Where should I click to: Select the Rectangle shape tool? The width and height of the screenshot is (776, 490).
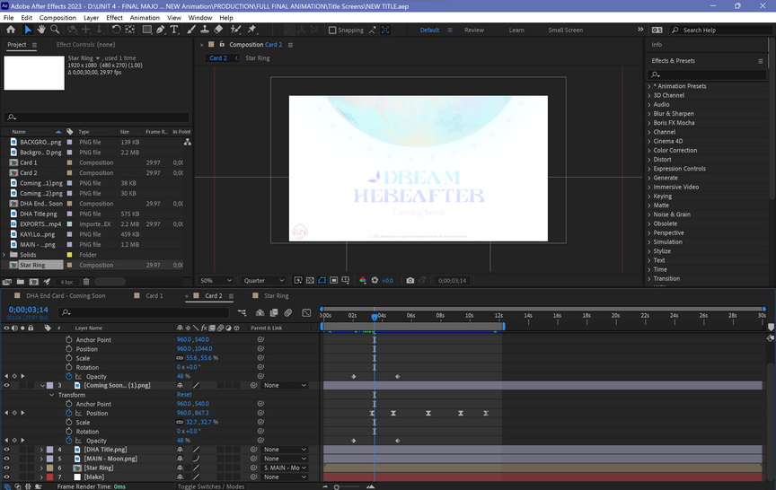pos(147,30)
